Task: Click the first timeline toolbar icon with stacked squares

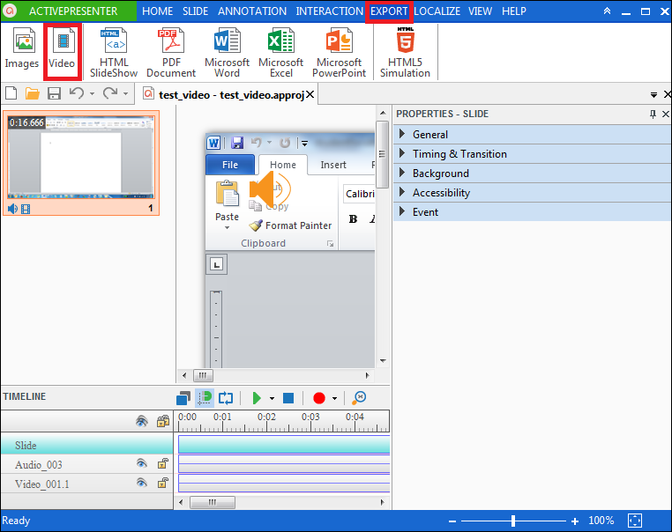Action: 183,398
